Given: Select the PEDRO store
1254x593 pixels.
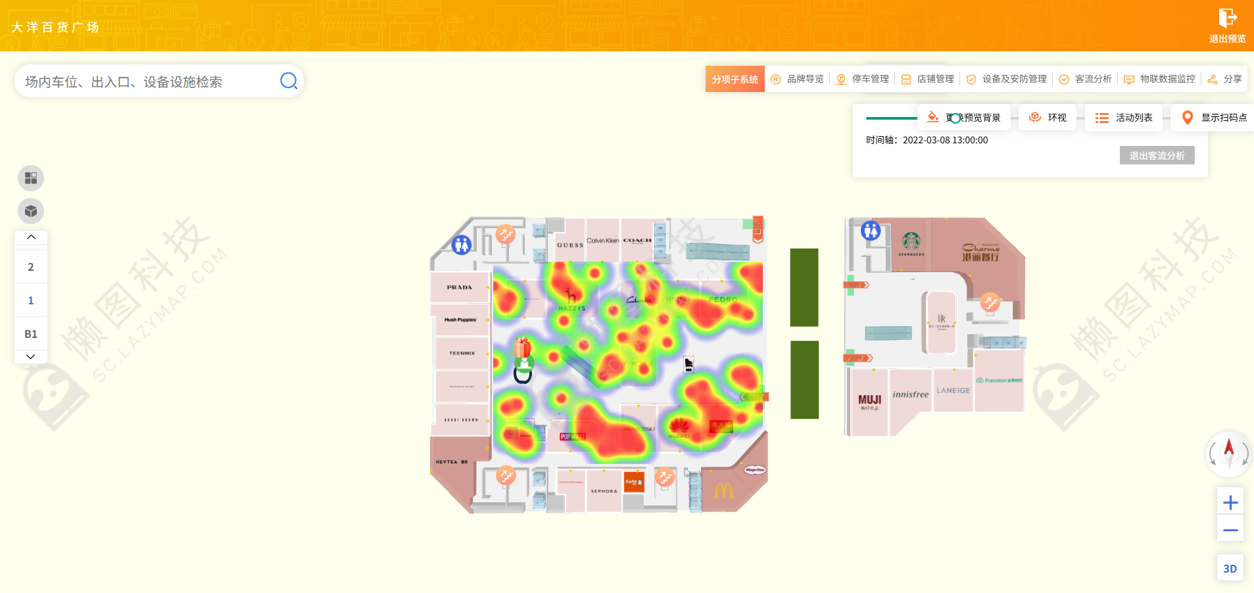Looking at the screenshot, I should click(x=723, y=299).
